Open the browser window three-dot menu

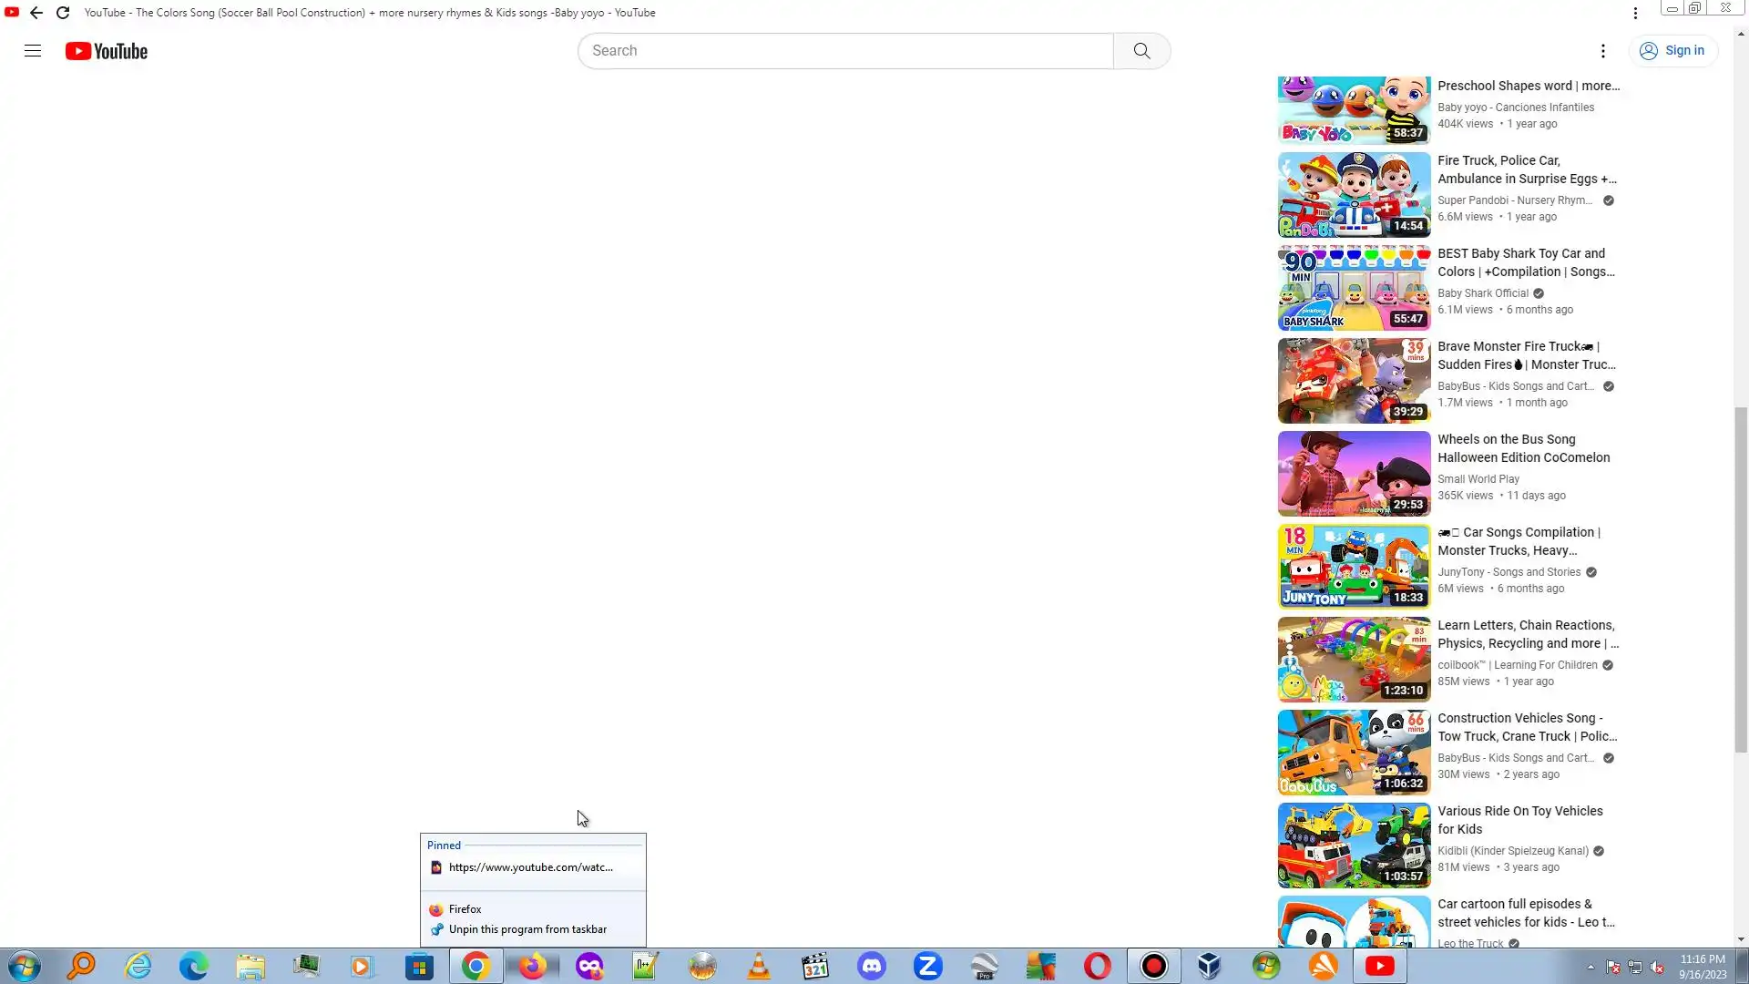tap(1635, 13)
